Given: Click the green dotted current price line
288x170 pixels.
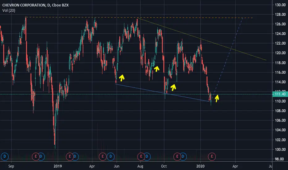Looking at the screenshot, I should point(136,94).
